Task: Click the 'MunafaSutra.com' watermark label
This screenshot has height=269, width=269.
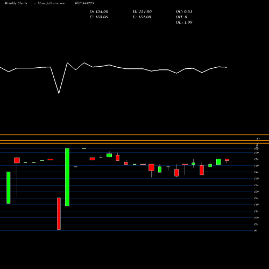Action: click(51, 3)
